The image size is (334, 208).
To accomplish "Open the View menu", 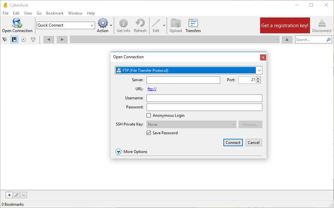I will tap(28, 13).
